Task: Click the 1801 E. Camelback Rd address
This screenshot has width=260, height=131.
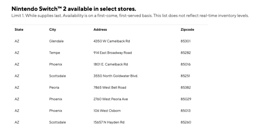Action: 110,64
